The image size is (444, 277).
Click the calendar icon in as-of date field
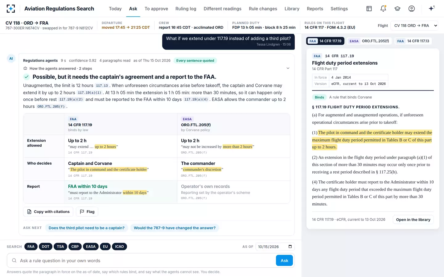(290, 247)
